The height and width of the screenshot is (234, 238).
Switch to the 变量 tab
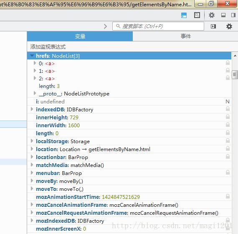coord(80,36)
